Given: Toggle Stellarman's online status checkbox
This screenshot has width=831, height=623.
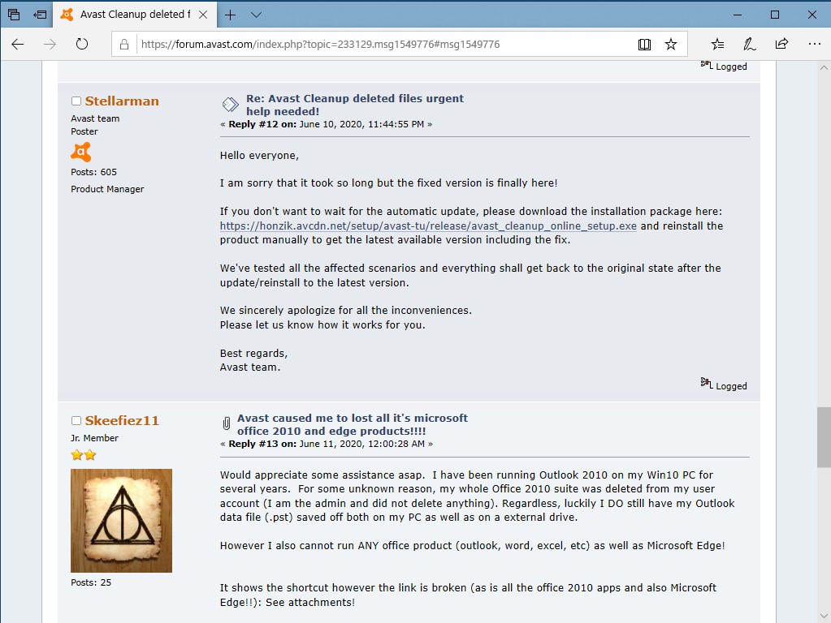Looking at the screenshot, I should pos(76,101).
